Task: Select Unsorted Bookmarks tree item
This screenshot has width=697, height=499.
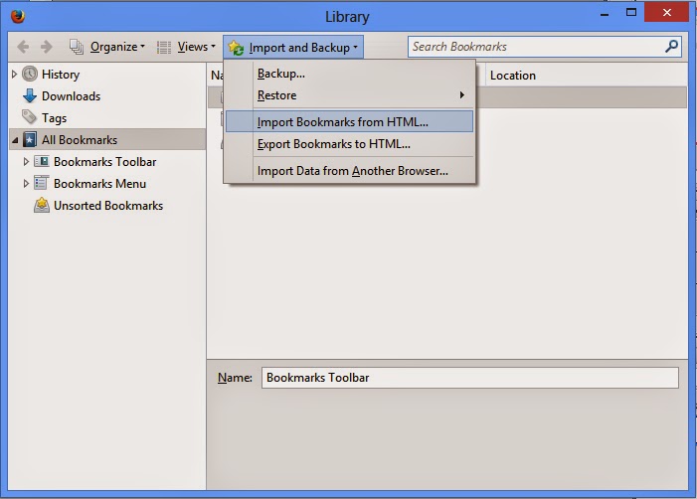Action: click(108, 206)
